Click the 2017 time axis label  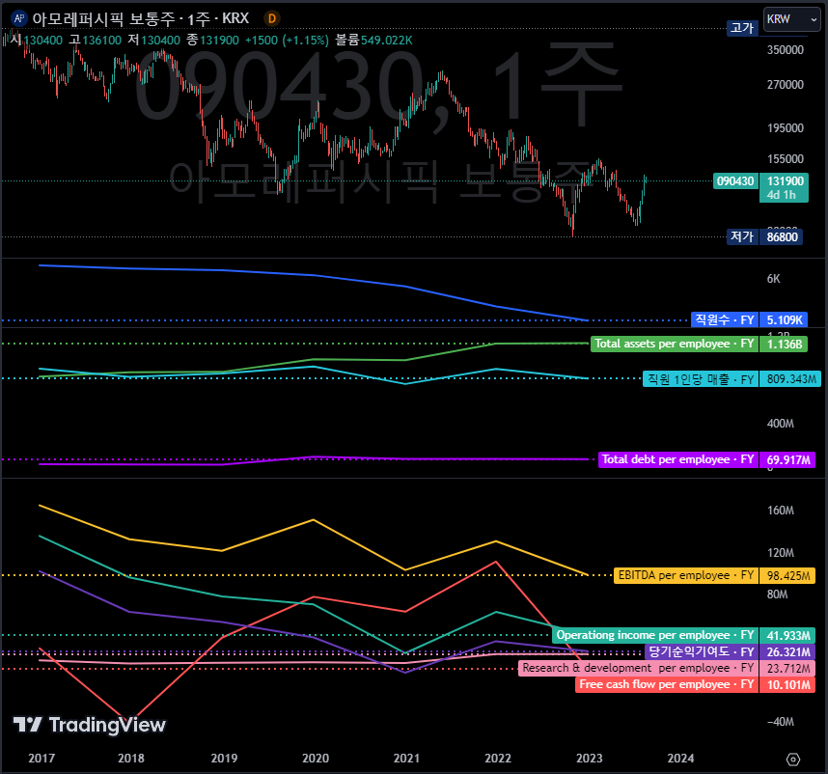[x=41, y=759]
